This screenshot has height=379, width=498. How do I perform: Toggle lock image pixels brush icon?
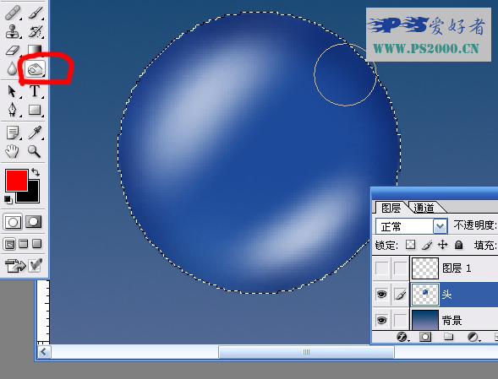click(427, 245)
